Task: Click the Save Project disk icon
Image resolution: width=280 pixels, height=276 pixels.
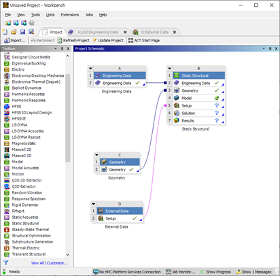Action: (x=22, y=32)
